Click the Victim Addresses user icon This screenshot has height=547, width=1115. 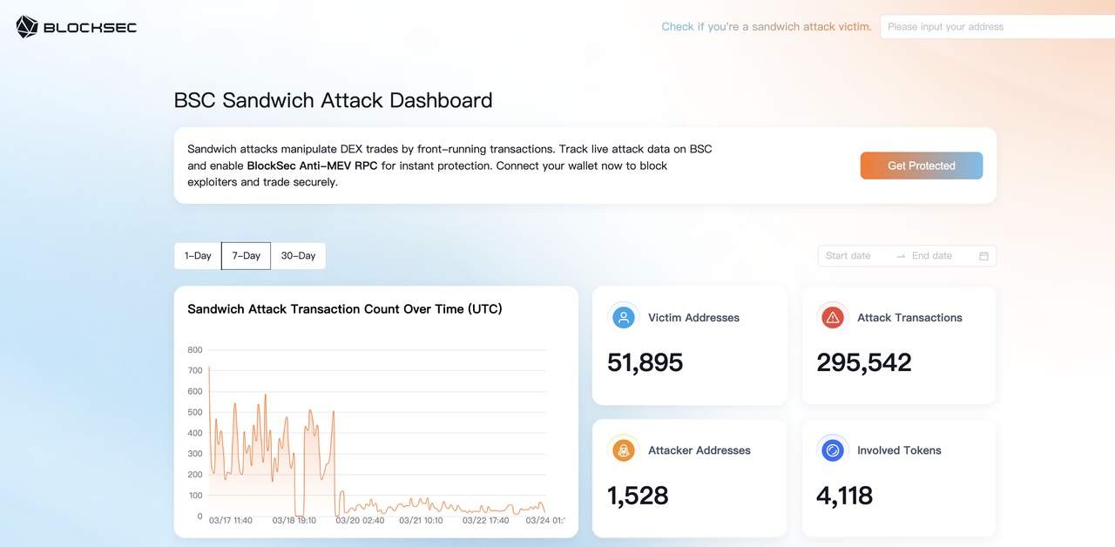tap(624, 318)
